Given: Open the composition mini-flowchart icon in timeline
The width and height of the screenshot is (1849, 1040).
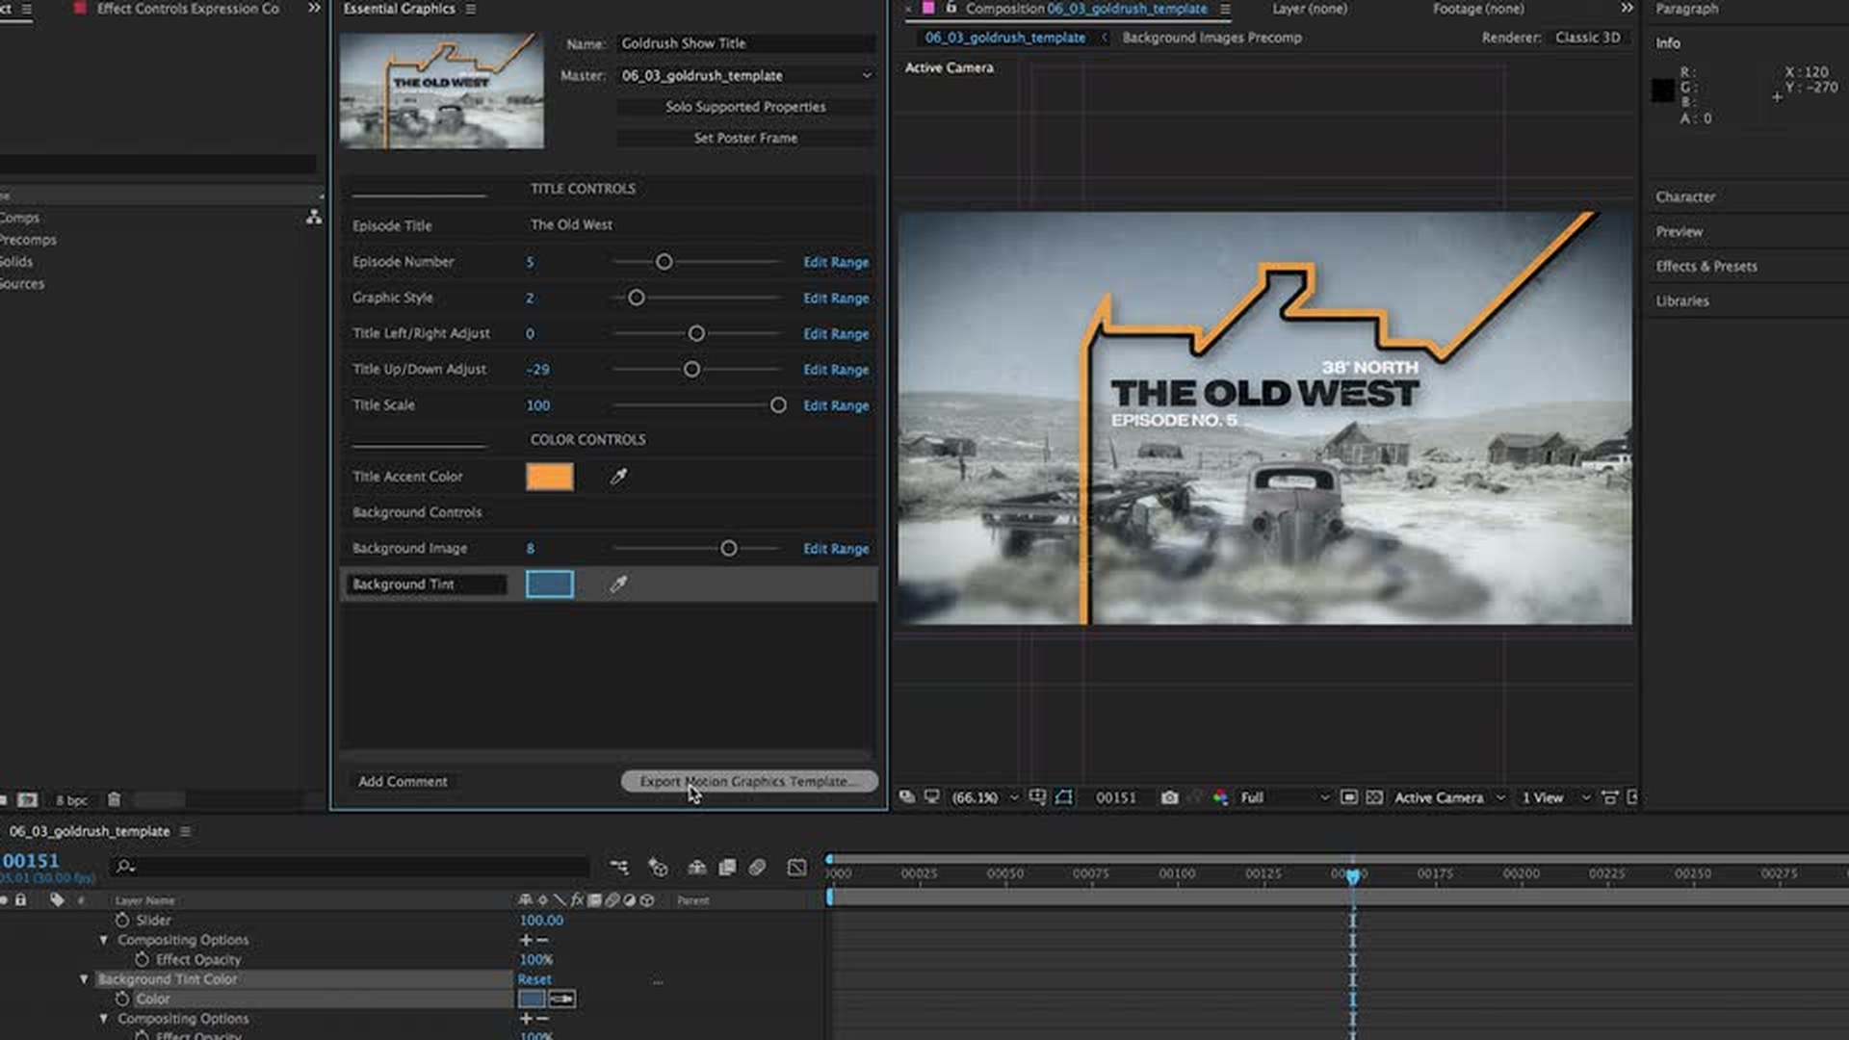Looking at the screenshot, I should [619, 868].
